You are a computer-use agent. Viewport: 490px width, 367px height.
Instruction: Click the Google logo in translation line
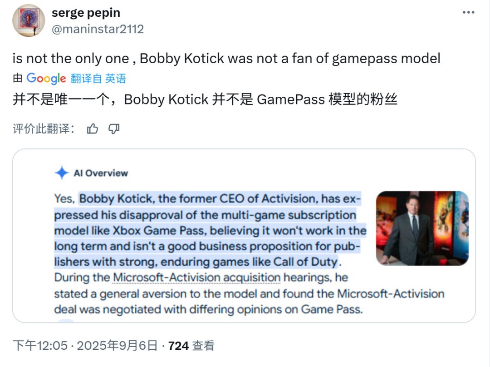click(x=46, y=78)
